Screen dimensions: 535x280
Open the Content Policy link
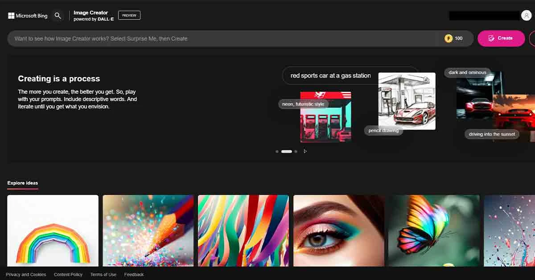pos(68,275)
